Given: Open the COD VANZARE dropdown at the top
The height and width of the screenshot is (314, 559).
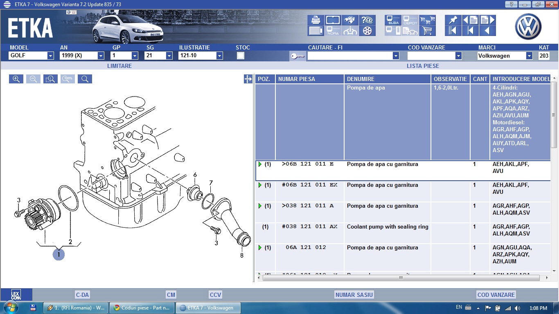Looking at the screenshot, I should 458,56.
